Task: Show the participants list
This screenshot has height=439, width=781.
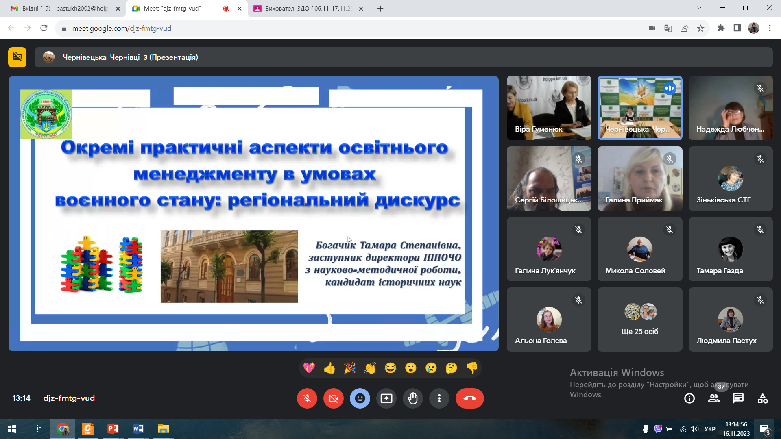Action: (x=714, y=398)
